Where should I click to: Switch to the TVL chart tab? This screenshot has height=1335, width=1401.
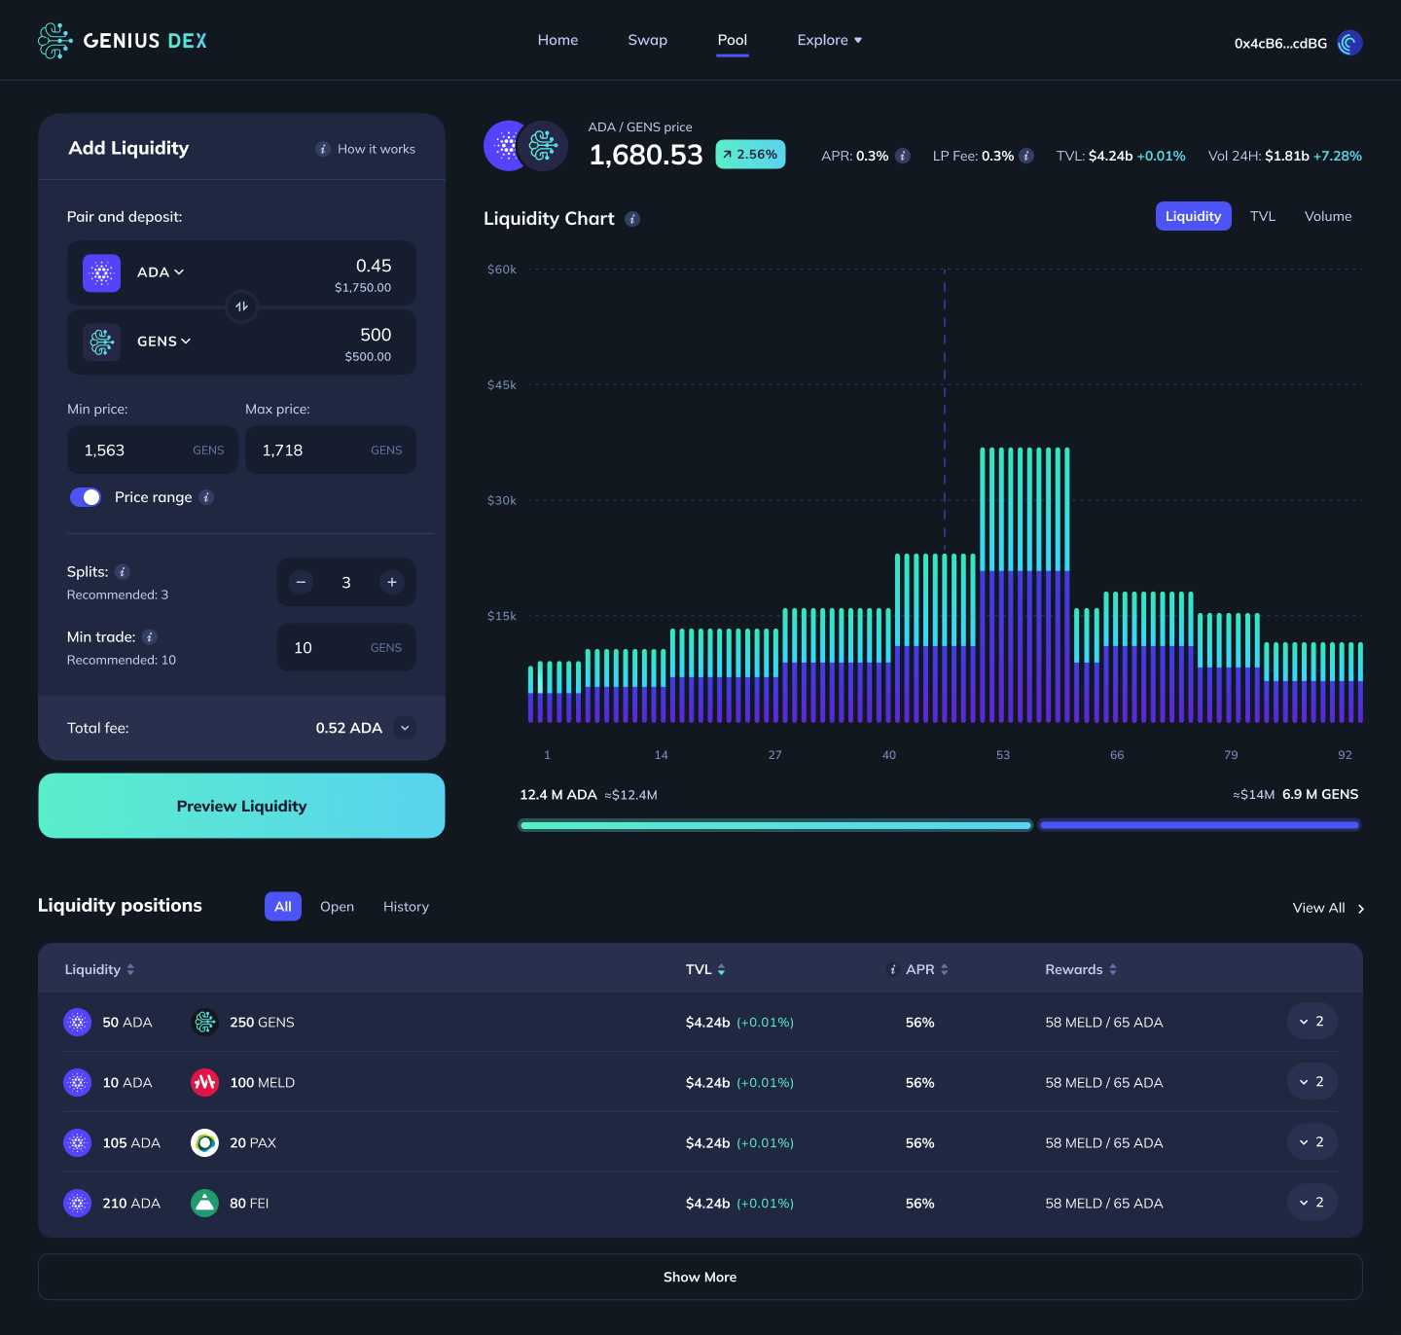click(x=1263, y=216)
